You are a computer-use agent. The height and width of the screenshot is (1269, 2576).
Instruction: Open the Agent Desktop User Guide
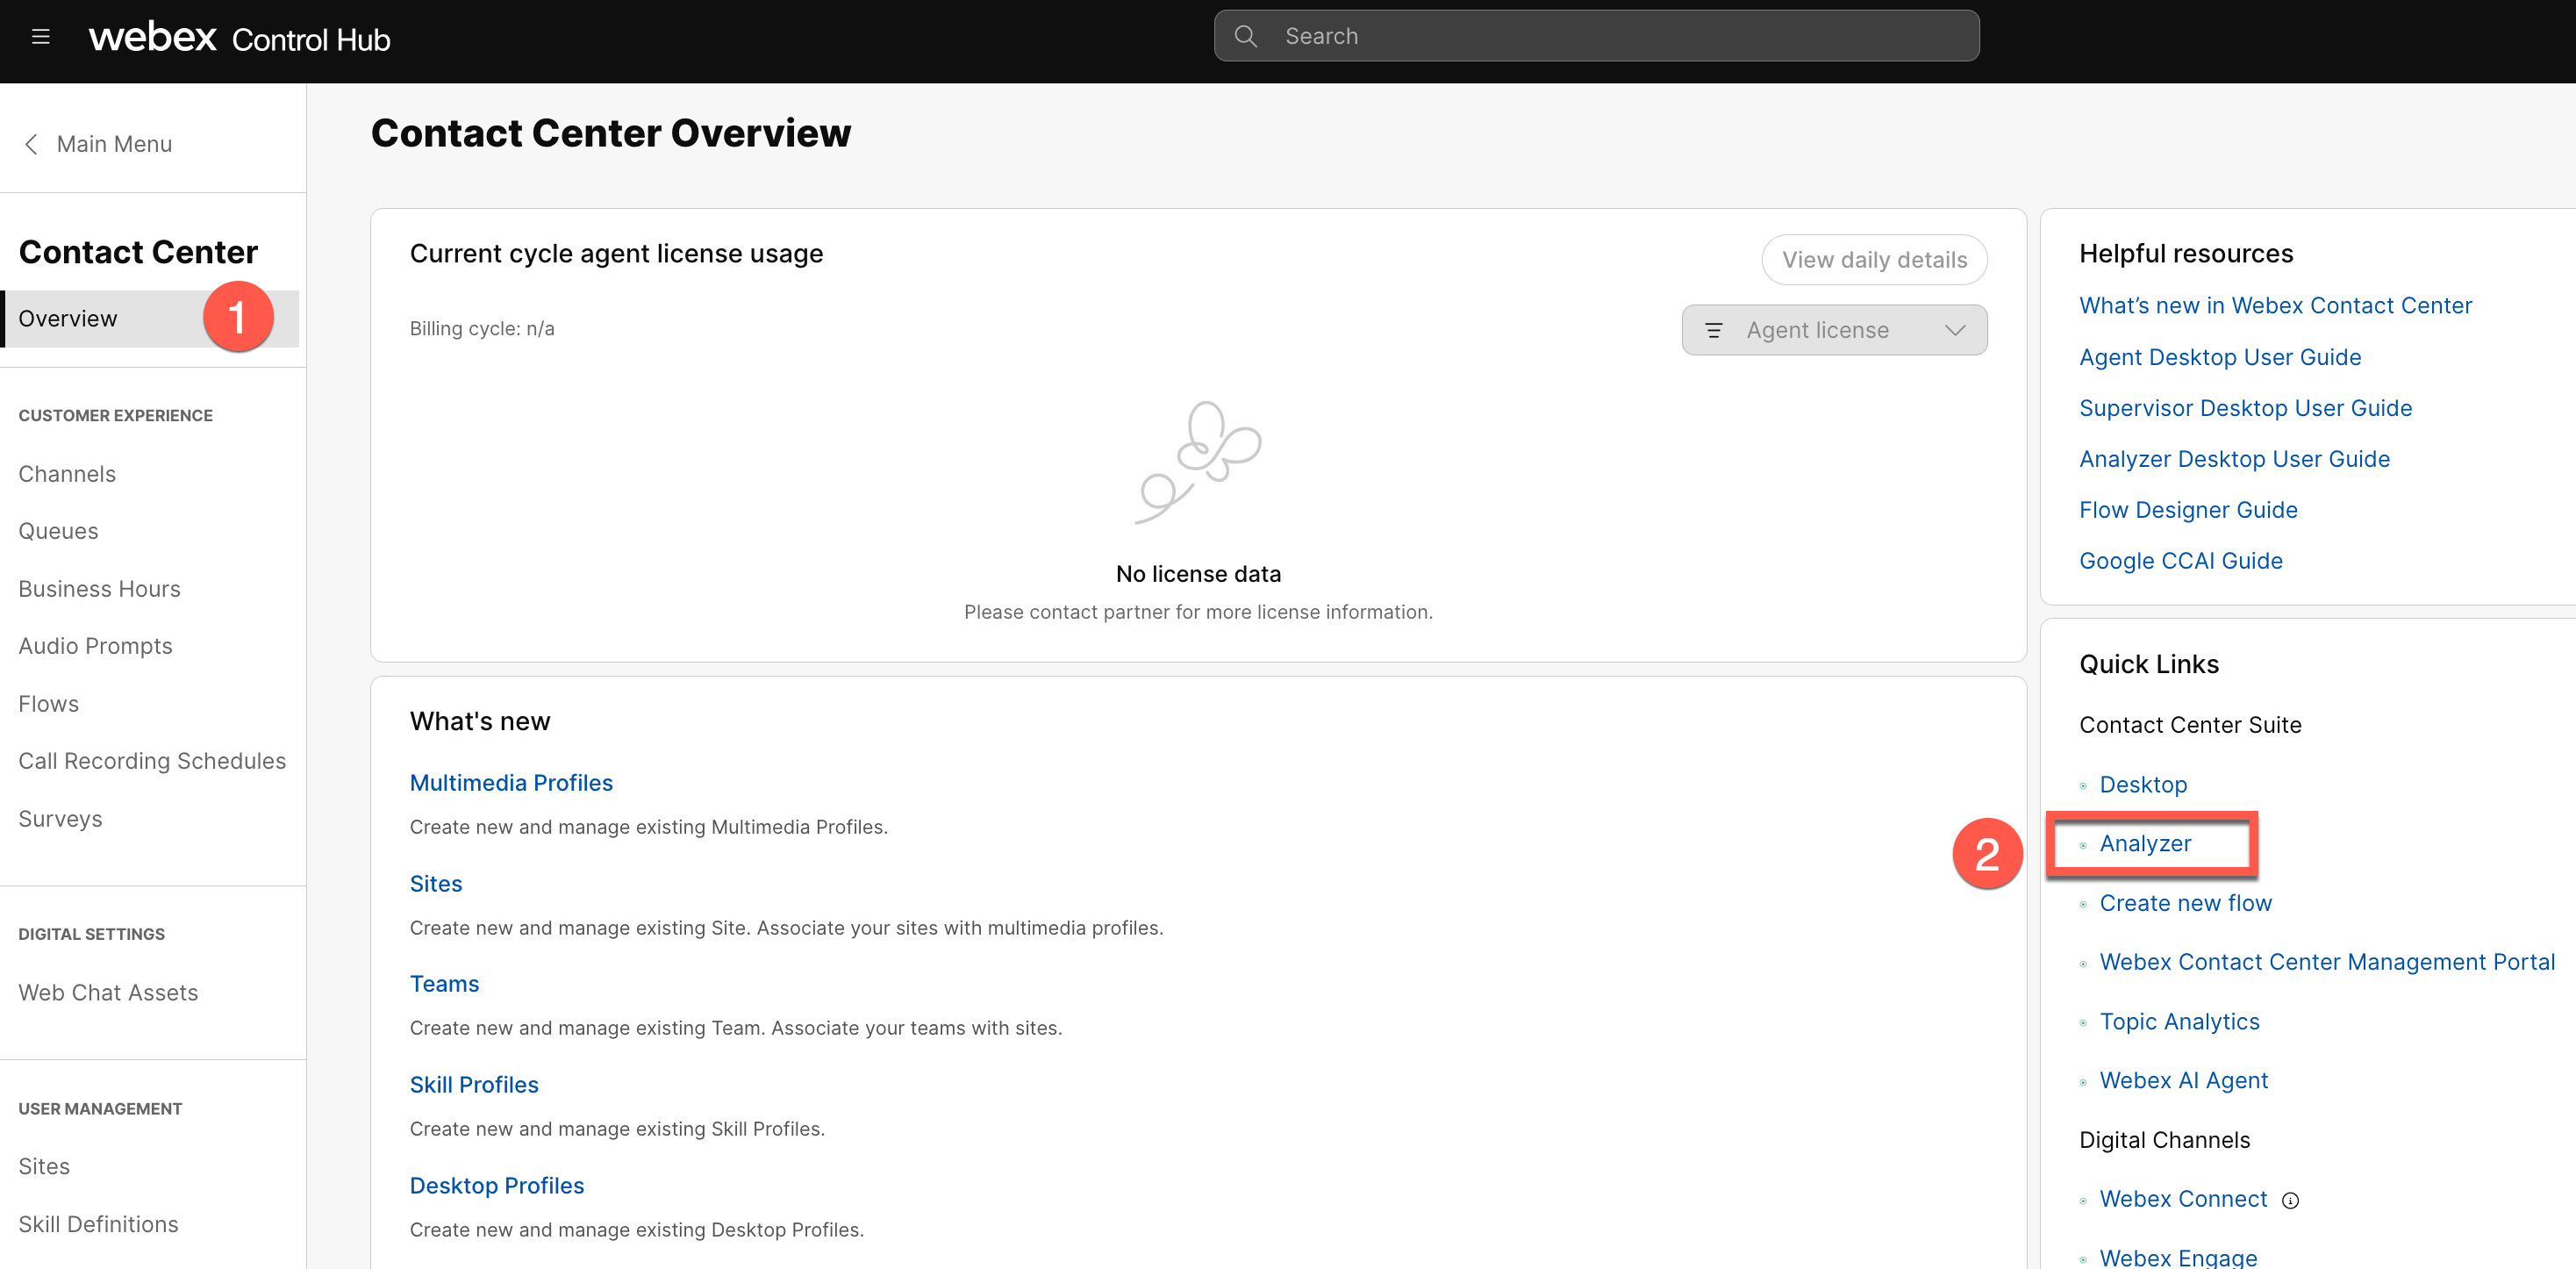(x=2220, y=356)
